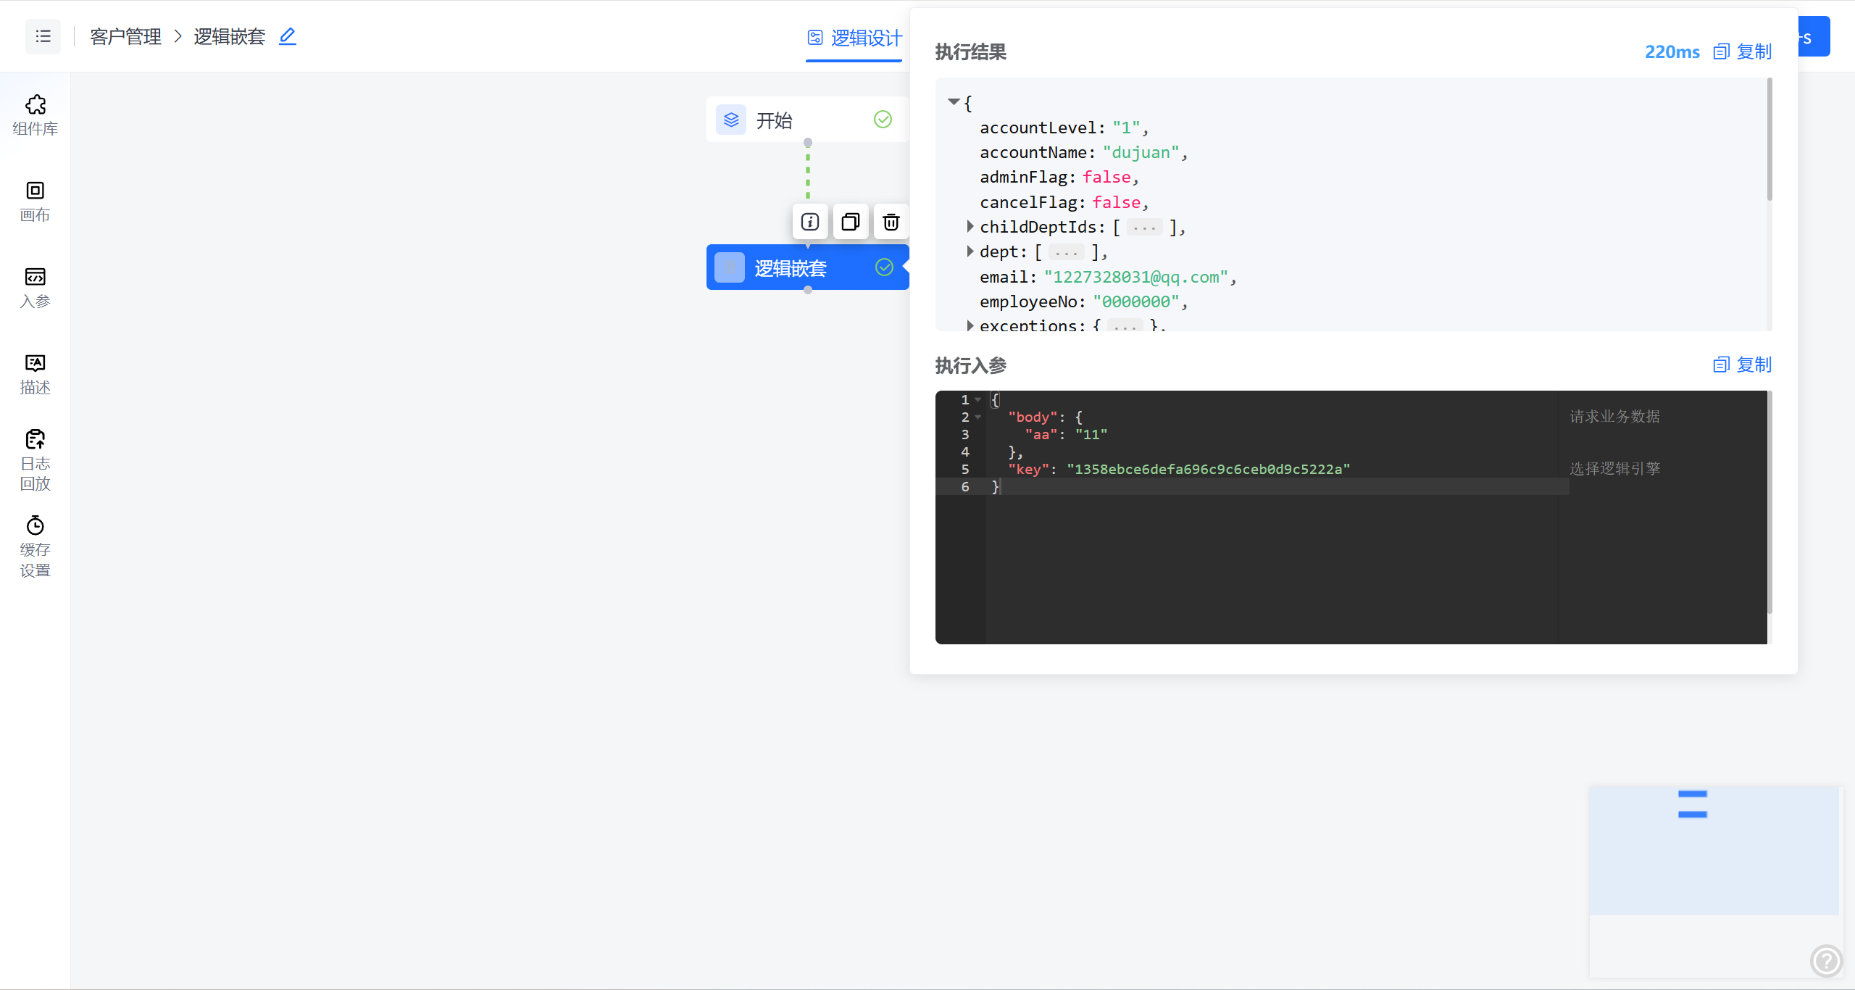Collapse the root JSON object triangle
This screenshot has height=990, width=1855.
pos(954,102)
